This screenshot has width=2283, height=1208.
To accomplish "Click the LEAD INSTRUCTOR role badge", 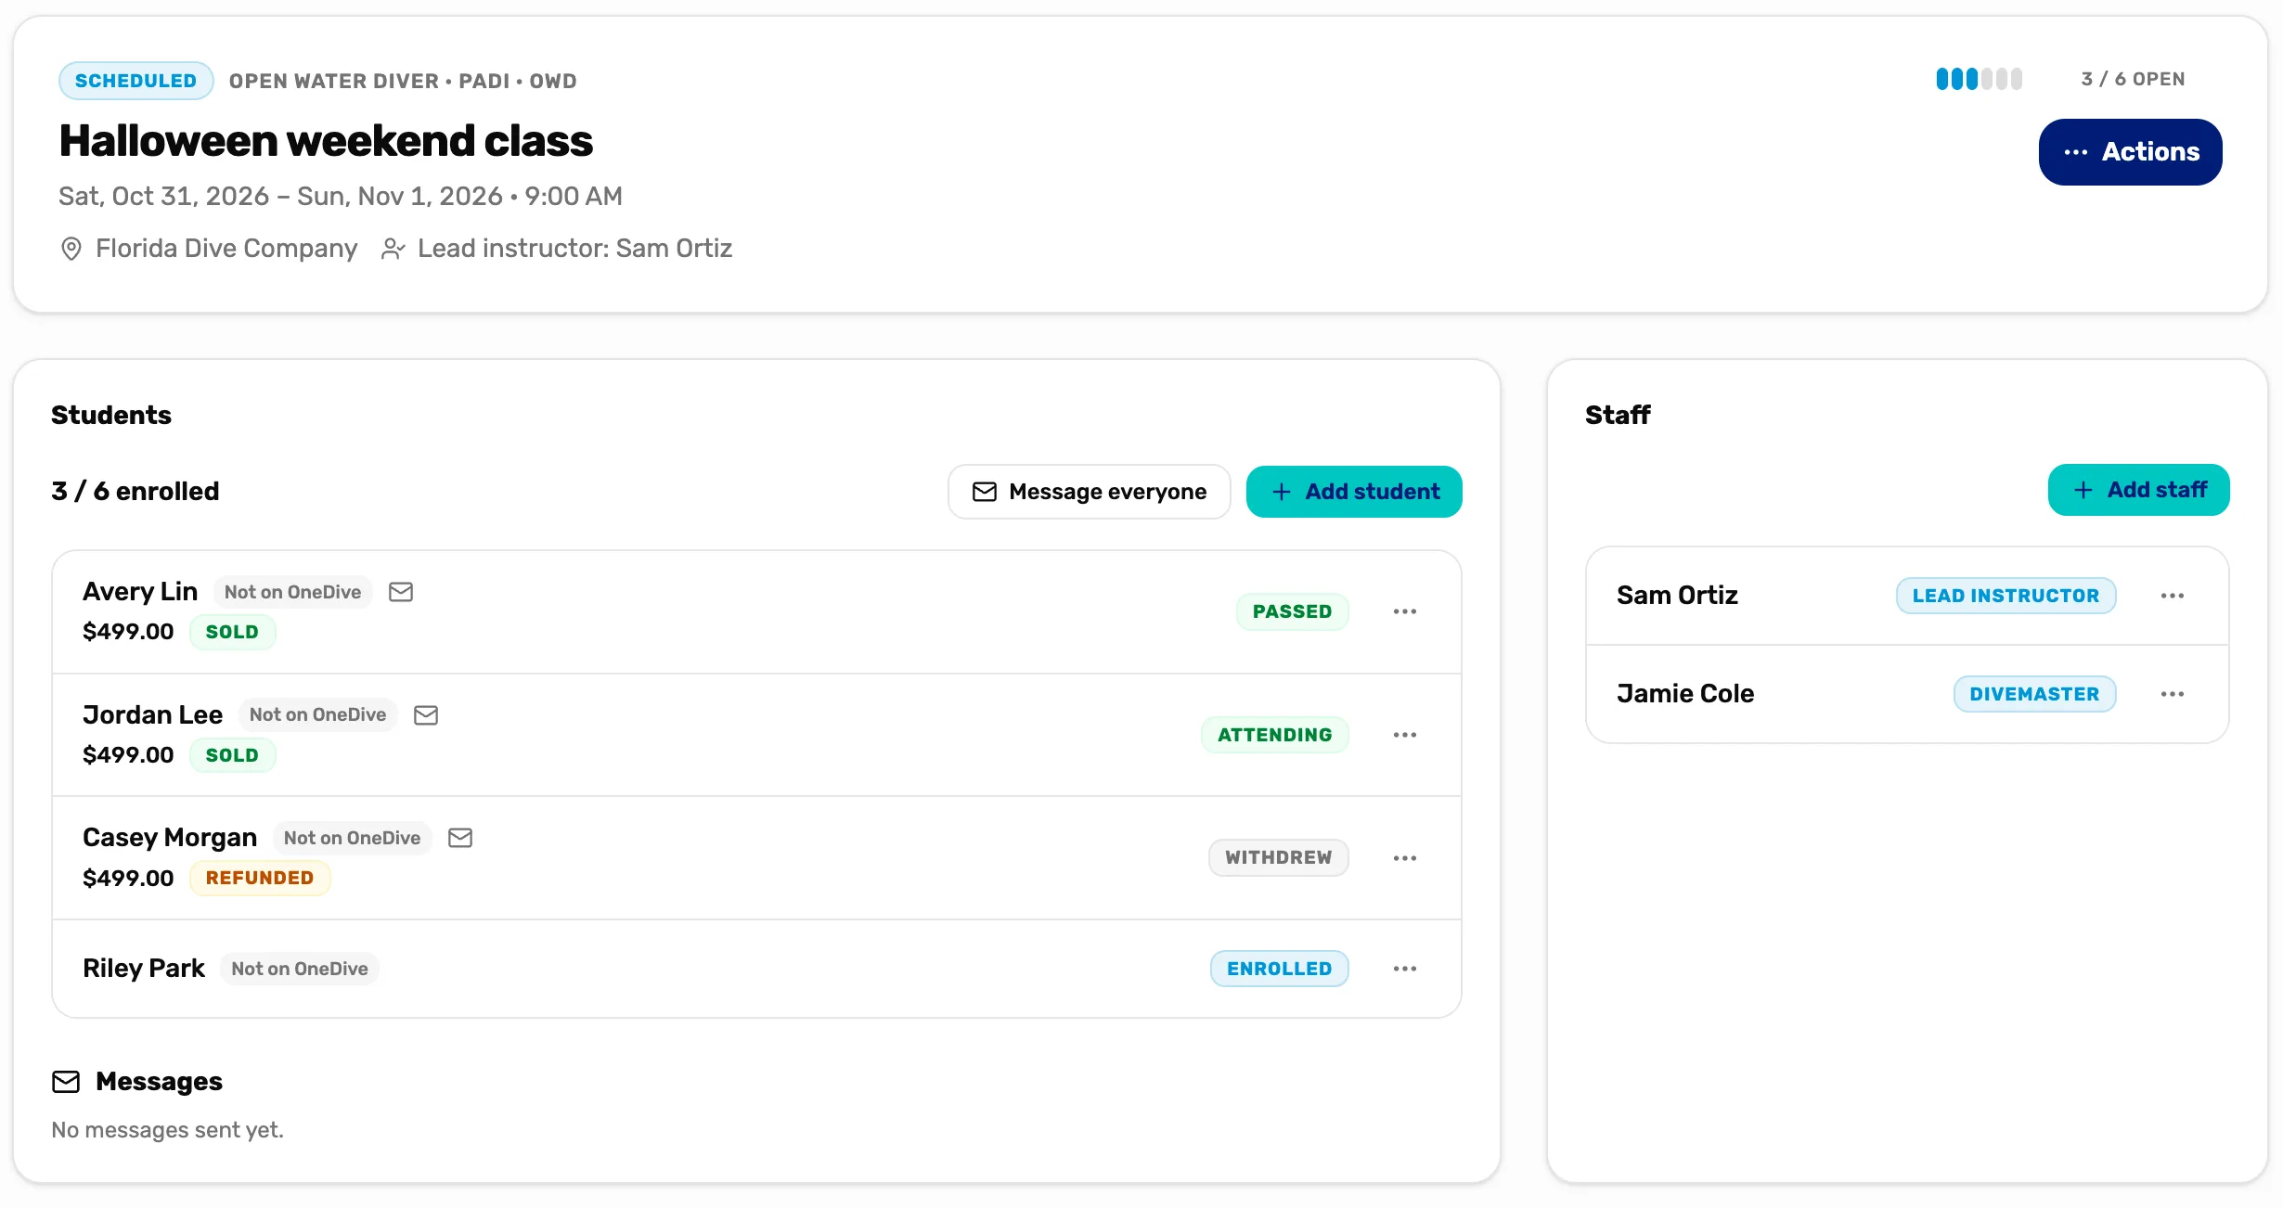I will click(2006, 596).
